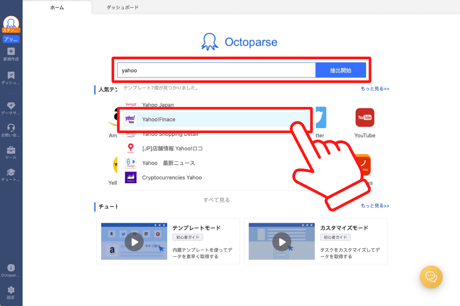This screenshot has width=460, height=306.
Task: Open the chat support bubble
Action: click(431, 277)
